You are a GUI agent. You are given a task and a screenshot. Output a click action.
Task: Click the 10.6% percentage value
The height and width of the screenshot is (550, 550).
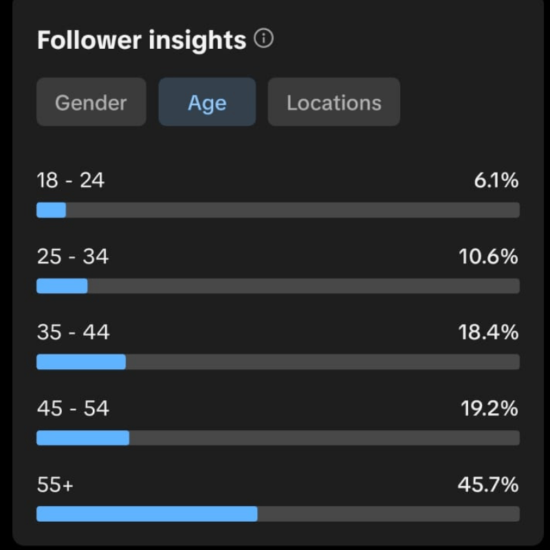pos(488,256)
